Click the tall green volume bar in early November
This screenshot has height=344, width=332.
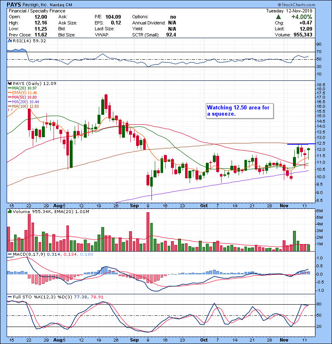pos(294,241)
